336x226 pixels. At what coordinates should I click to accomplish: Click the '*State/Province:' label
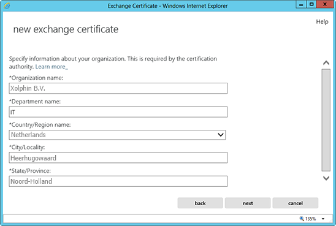pos(30,171)
